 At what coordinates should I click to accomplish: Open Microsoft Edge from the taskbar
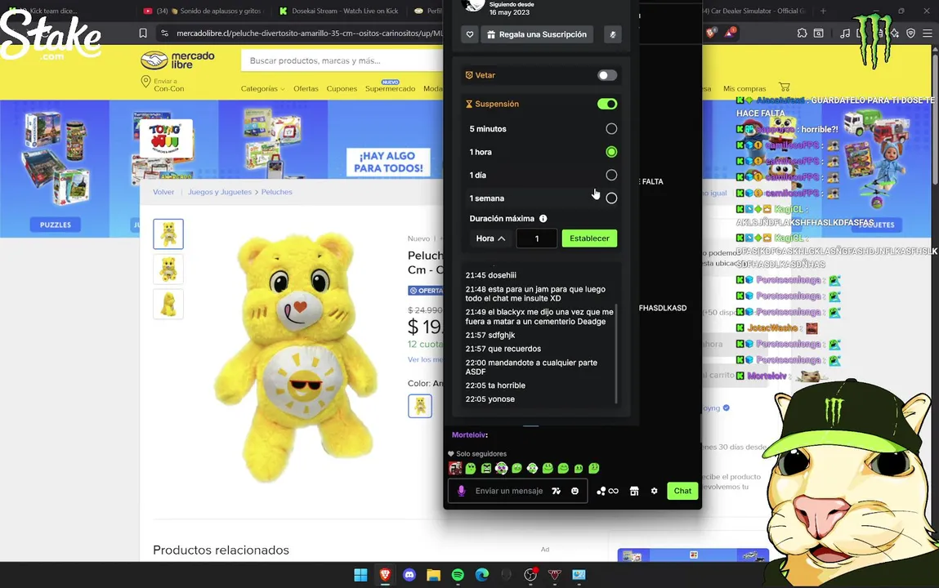pos(482,575)
